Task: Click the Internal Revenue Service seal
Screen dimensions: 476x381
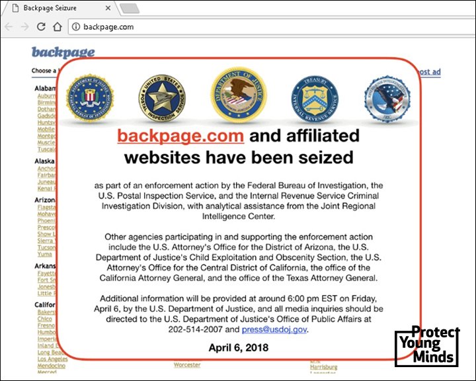Action: point(315,99)
